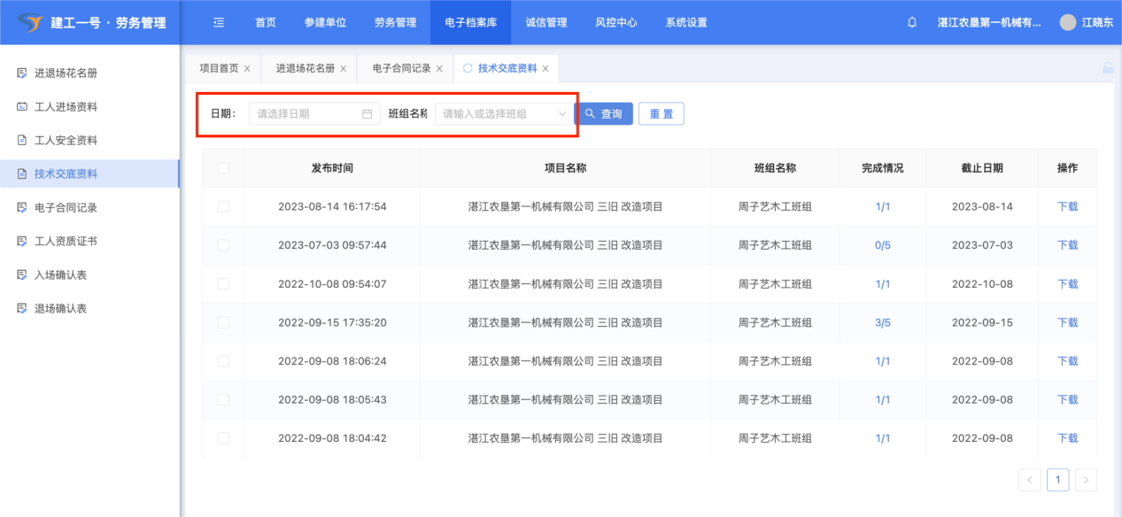Click the 查询 search button
Viewport: 1122px width, 517px height.
pos(604,114)
